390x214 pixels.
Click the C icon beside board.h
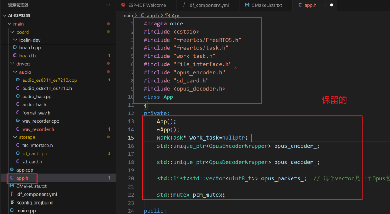[x=15, y=55]
